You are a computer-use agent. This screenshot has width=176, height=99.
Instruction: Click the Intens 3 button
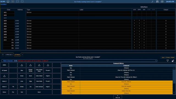click(x=4, y=81)
